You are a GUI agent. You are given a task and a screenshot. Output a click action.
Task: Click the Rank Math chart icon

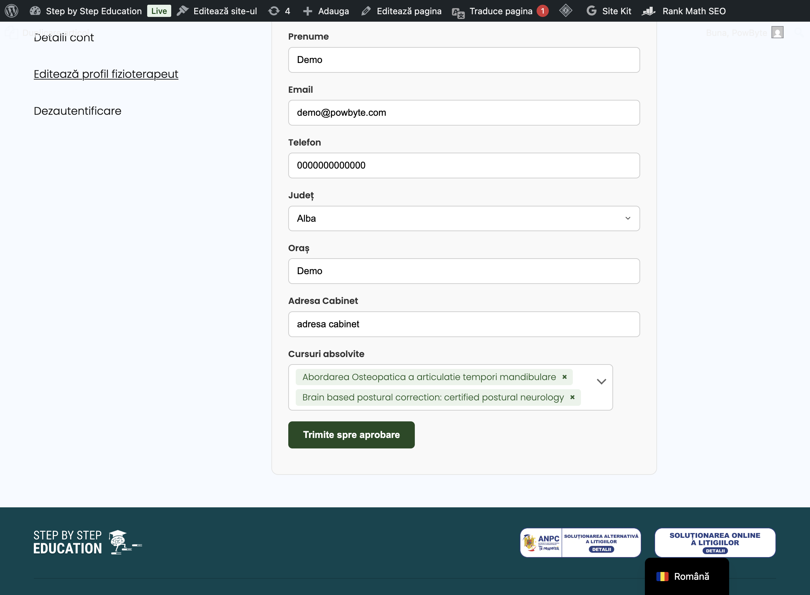(x=649, y=11)
